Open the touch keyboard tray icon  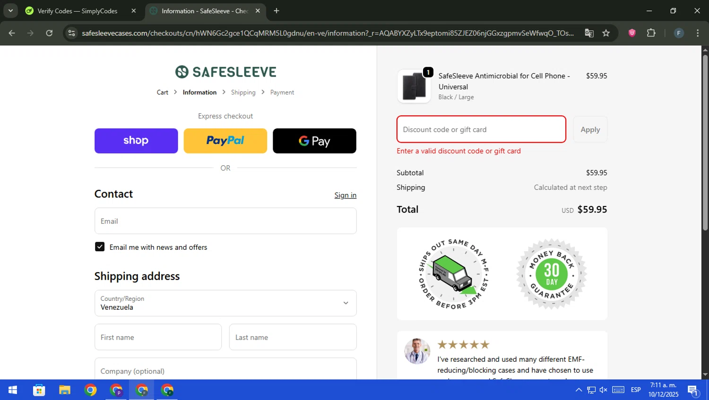[618, 390]
